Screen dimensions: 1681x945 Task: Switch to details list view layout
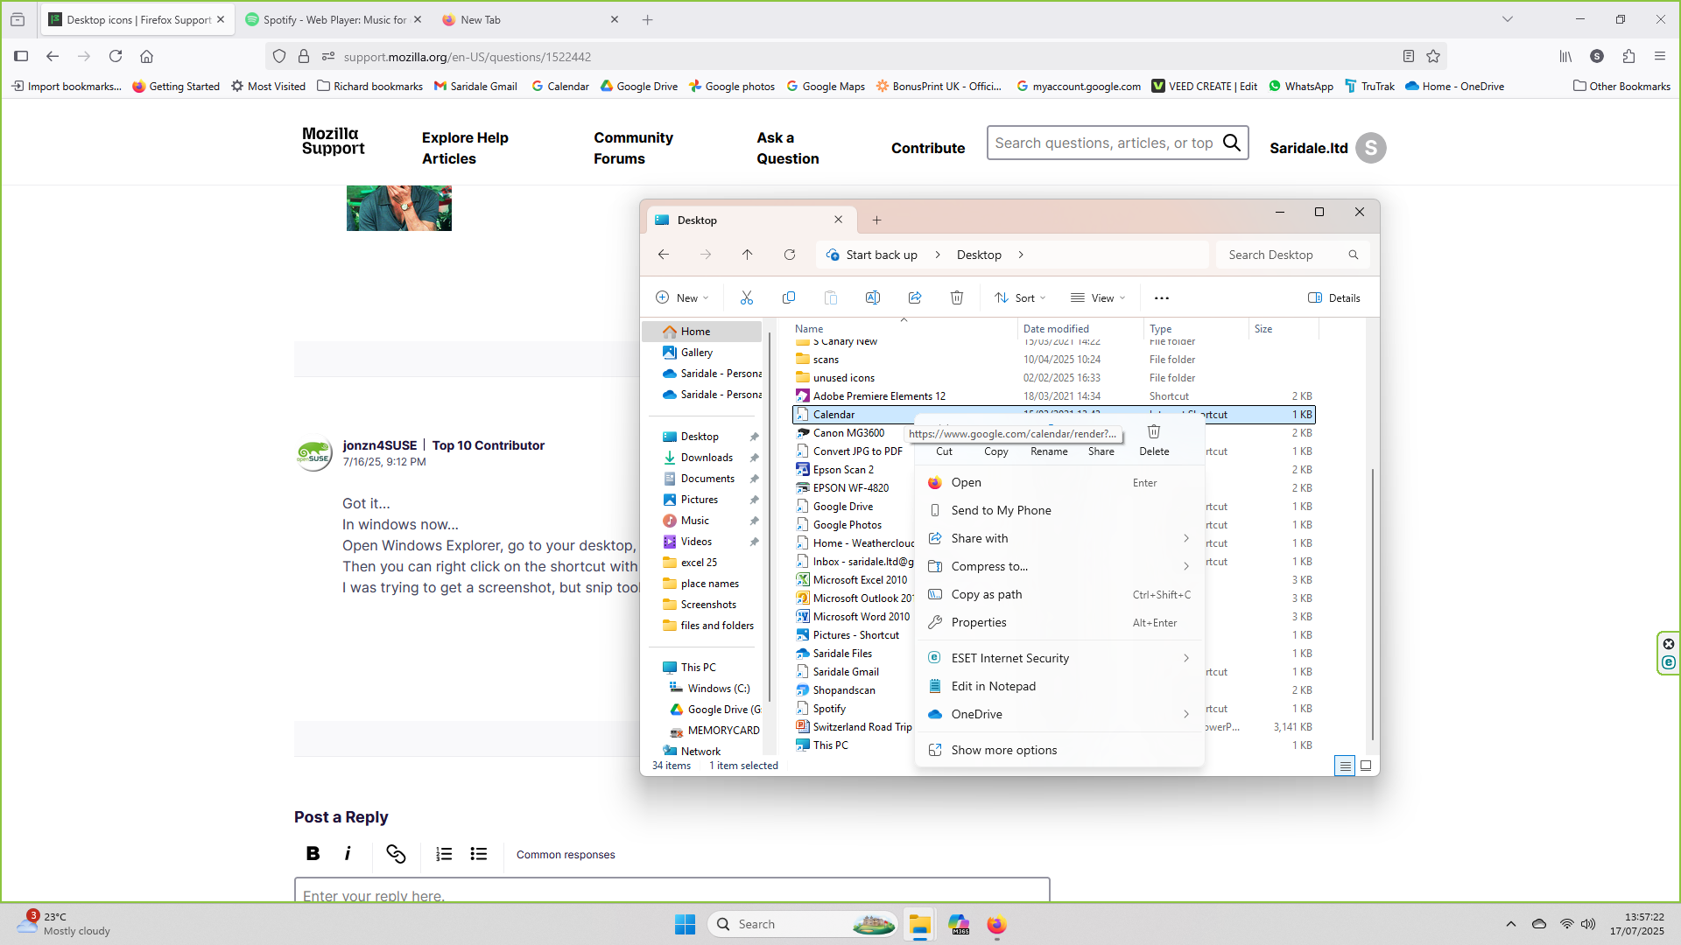[1345, 766]
